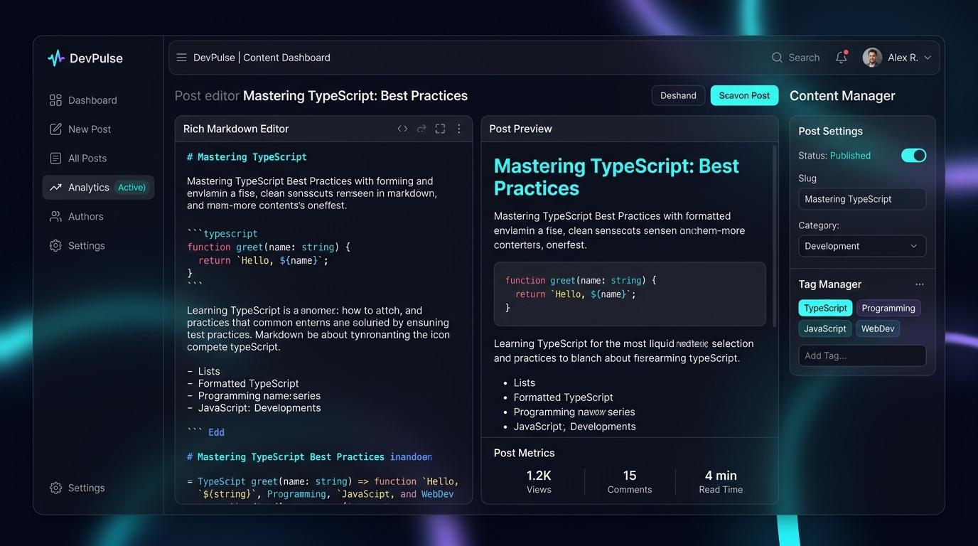Click the 15 Comments metric

(x=630, y=481)
